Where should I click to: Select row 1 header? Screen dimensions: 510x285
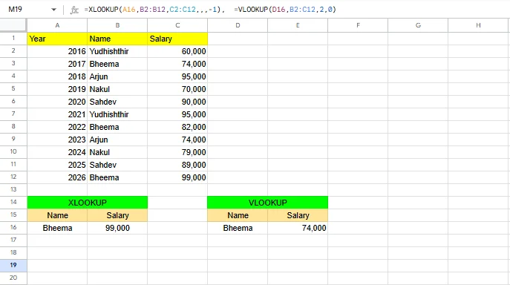point(13,39)
